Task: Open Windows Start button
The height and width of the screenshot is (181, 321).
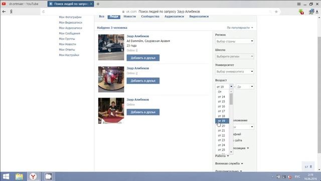Action: [x=6, y=176]
